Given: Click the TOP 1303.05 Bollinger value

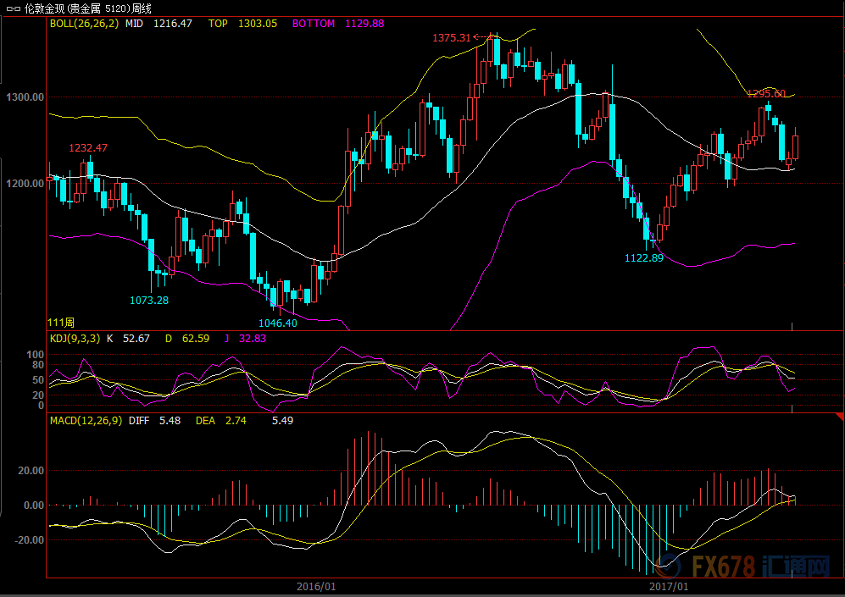Looking at the screenshot, I should pyautogui.click(x=242, y=24).
